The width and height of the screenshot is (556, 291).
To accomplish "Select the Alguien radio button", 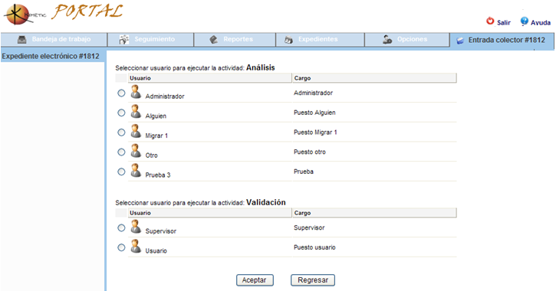I will click(x=121, y=113).
